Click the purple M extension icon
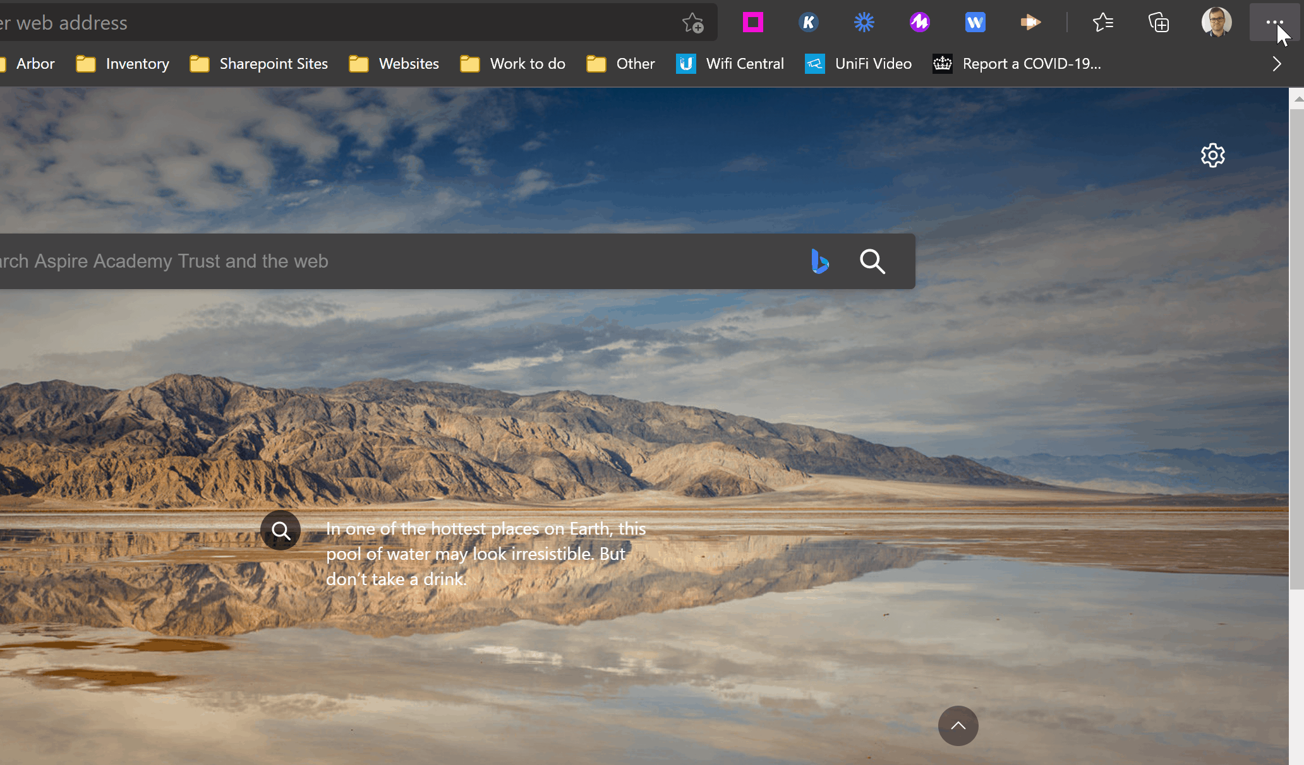Viewport: 1304px width, 765px height. [x=919, y=23]
